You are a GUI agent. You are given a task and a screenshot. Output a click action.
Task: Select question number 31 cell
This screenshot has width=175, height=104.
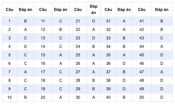108,21
